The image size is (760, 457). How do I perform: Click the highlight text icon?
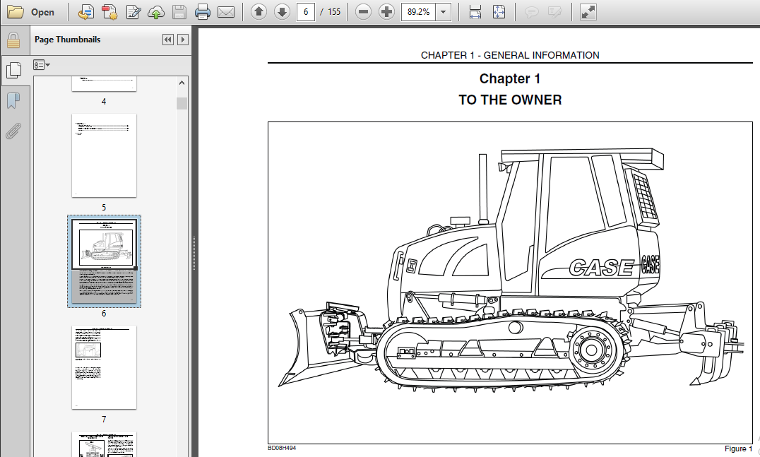click(555, 12)
